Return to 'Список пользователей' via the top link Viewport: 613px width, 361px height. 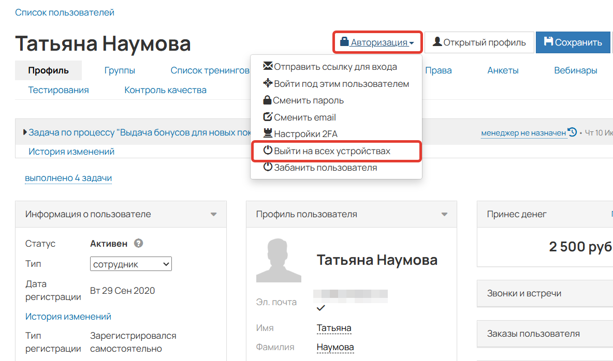coord(64,12)
